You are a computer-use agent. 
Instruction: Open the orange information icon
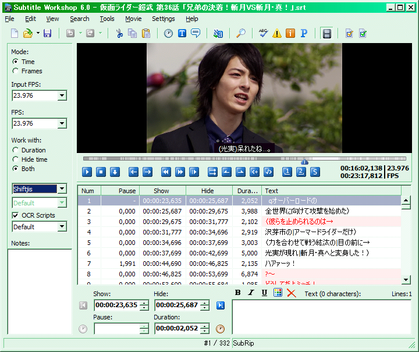point(290,33)
